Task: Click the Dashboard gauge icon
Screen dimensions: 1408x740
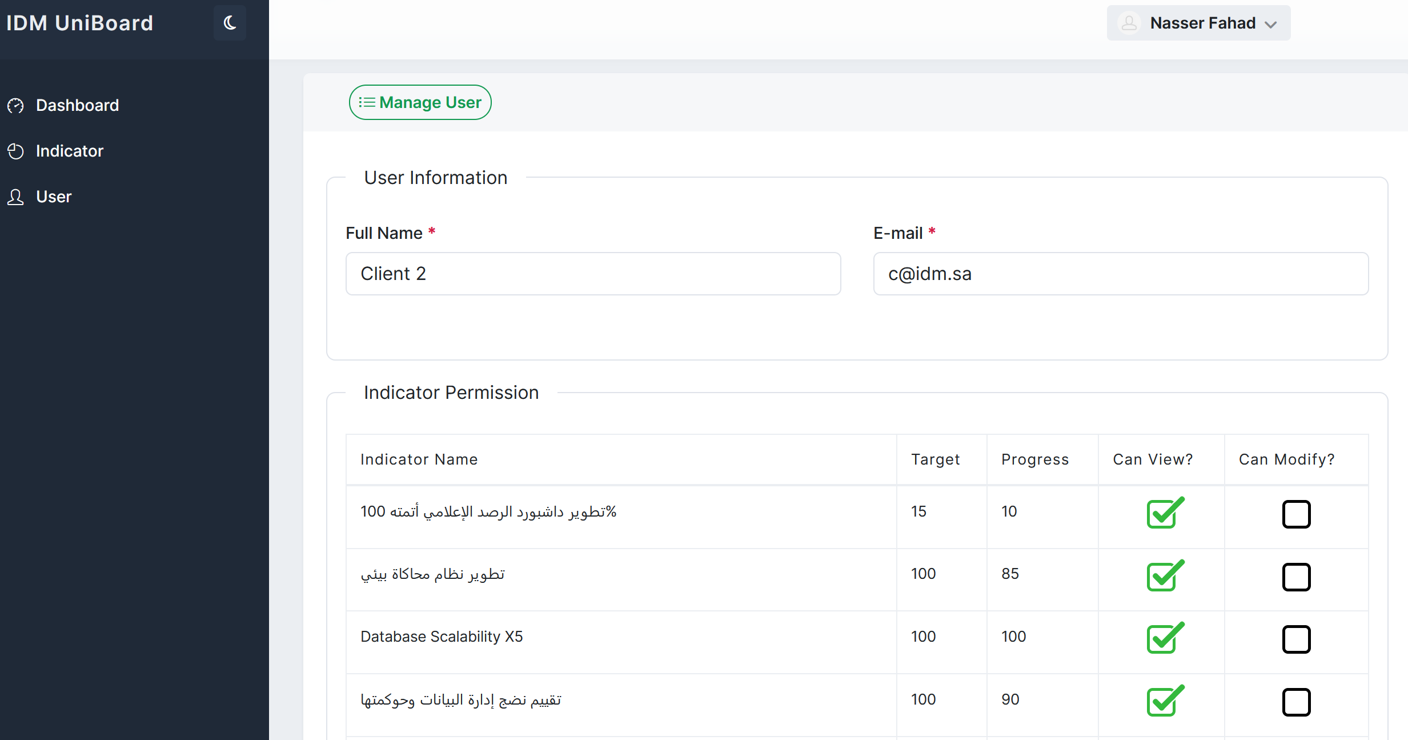Action: (x=15, y=106)
